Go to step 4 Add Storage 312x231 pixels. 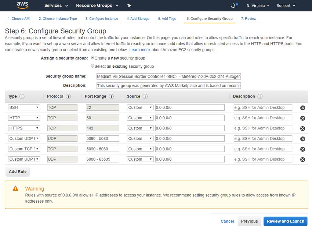[138, 18]
